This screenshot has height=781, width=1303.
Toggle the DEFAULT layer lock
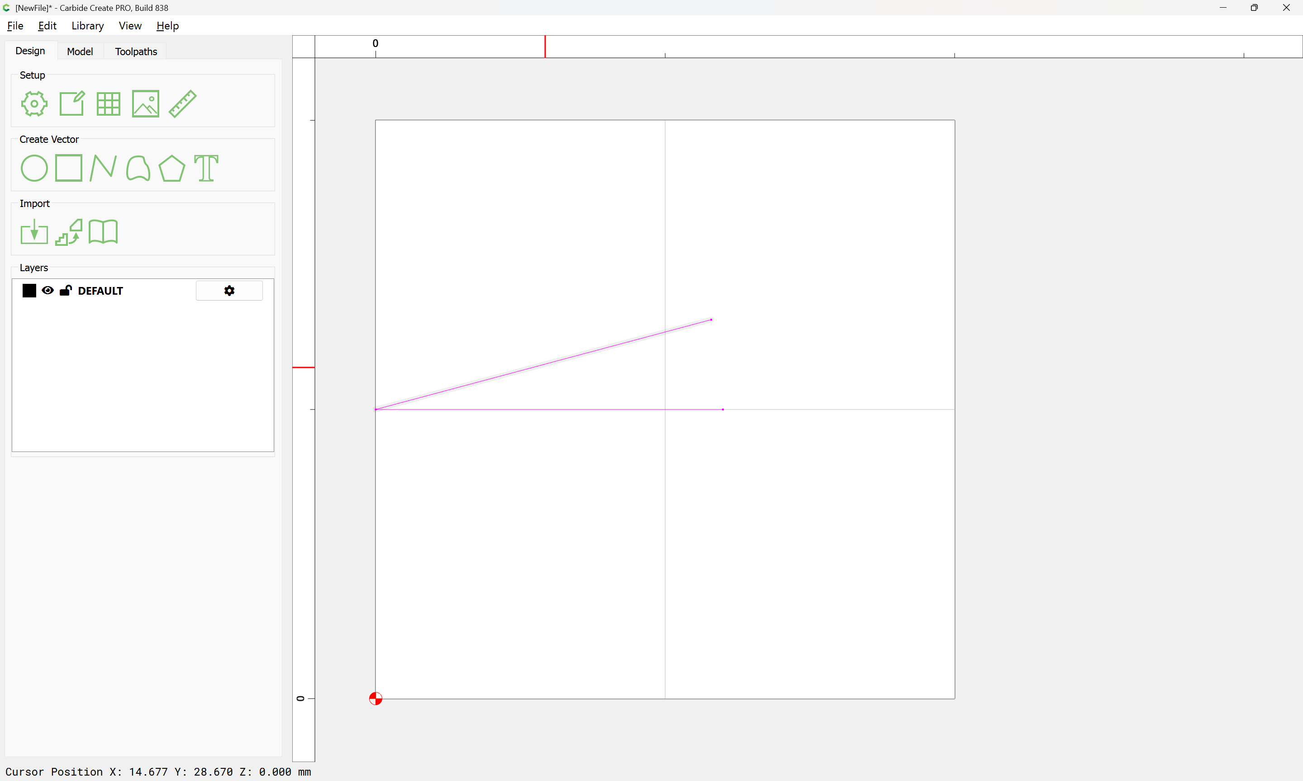pyautogui.click(x=65, y=291)
